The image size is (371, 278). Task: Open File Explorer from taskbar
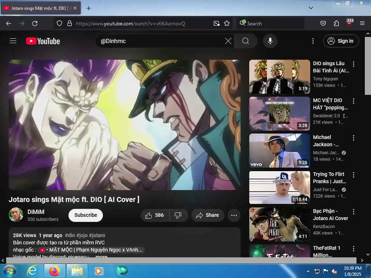click(77, 271)
